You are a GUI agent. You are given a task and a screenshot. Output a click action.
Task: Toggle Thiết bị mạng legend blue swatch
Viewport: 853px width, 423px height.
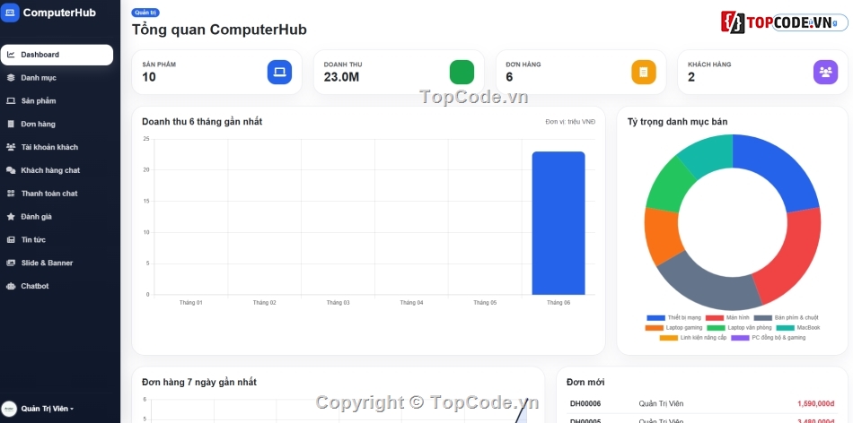655,317
